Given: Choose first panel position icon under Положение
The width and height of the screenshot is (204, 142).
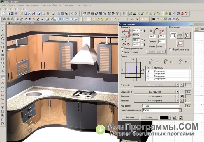Looking at the screenshot, I should [173, 35].
